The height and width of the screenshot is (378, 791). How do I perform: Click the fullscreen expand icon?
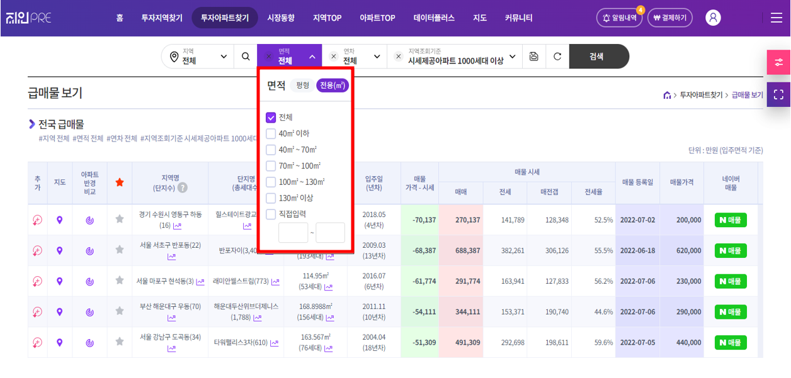coord(779,94)
